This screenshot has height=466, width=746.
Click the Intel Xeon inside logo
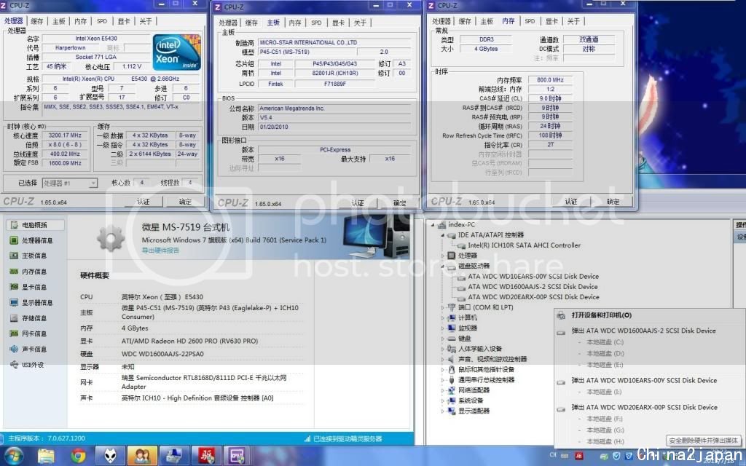176,52
